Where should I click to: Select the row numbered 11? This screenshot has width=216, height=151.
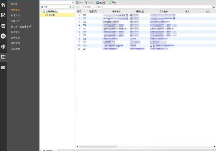coord(146,49)
